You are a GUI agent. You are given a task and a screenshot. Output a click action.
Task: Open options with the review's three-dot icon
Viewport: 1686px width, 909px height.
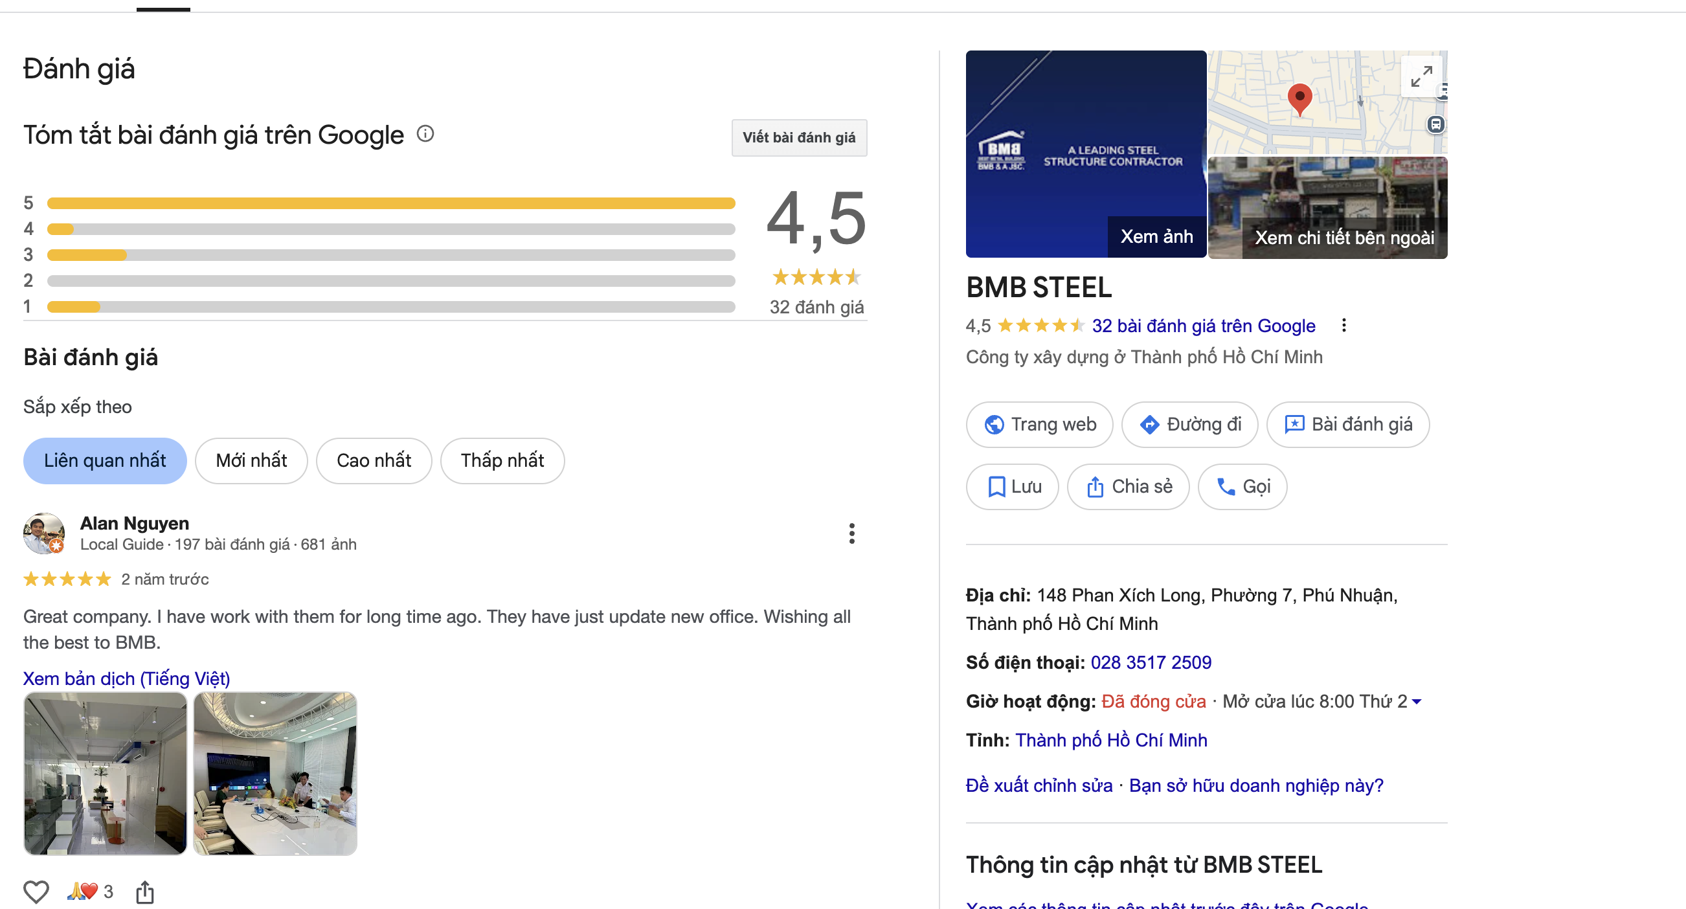point(851,534)
